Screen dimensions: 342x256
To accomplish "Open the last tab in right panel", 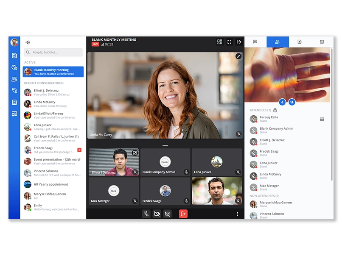I will 322,42.
